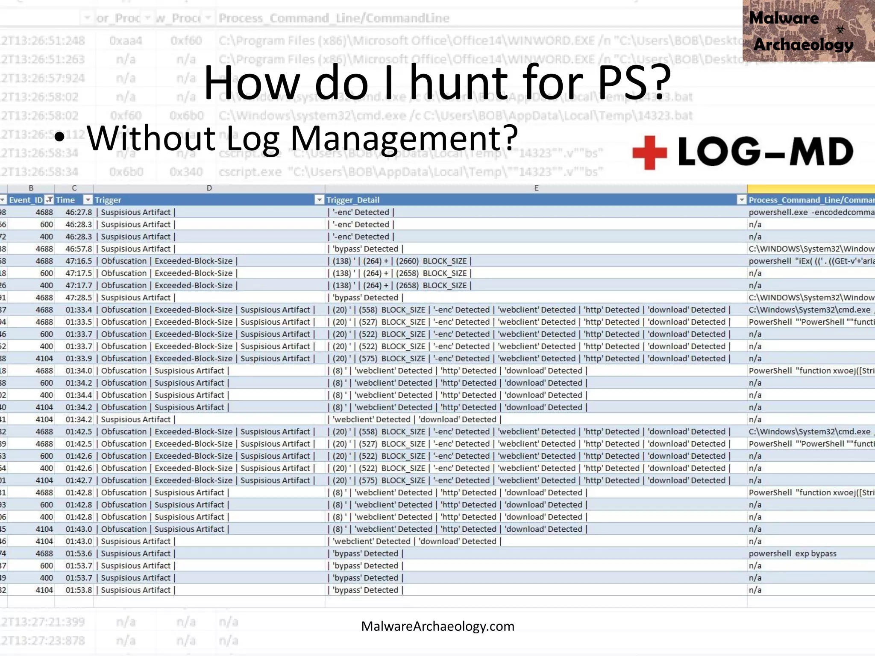Select Event_ID 4104 in the 01:33.9 row
This screenshot has height=656, width=875.
pyautogui.click(x=31, y=359)
